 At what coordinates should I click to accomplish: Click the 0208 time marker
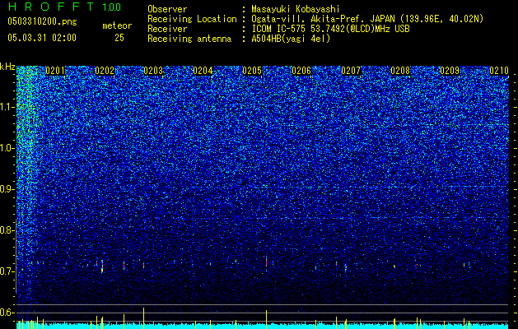tap(400, 71)
